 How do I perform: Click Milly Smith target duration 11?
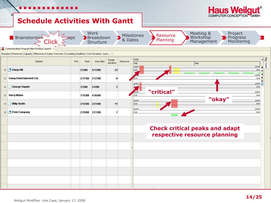tap(116, 104)
